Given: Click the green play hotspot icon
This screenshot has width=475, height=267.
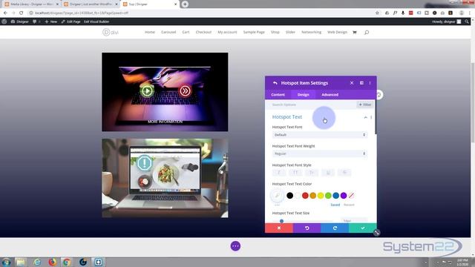Looking at the screenshot, I should coord(147,90).
